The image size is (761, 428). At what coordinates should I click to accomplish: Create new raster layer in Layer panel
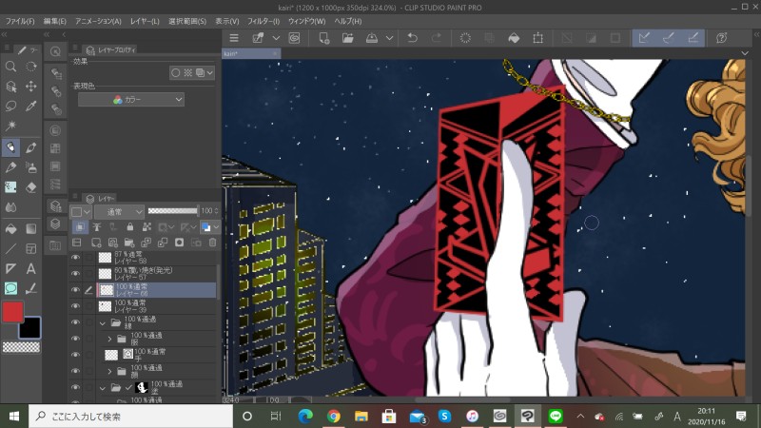click(96, 243)
